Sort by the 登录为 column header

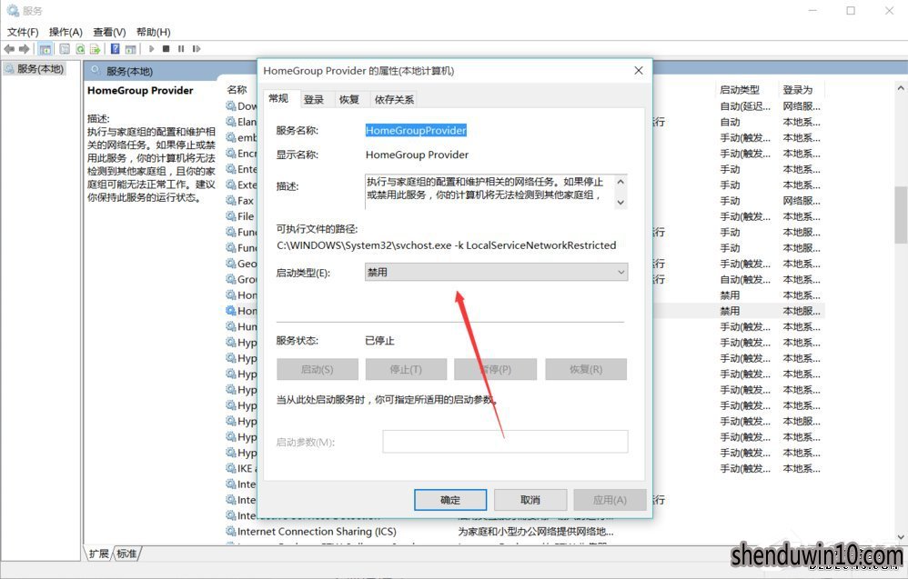pyautogui.click(x=797, y=90)
